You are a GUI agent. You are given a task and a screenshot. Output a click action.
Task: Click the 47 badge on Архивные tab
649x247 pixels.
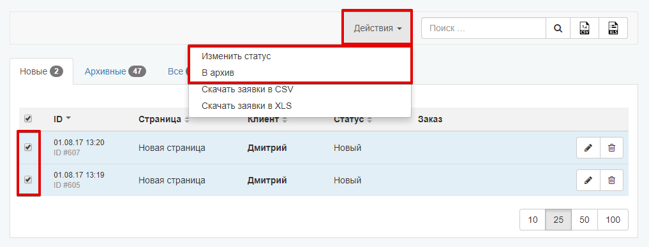pos(137,71)
